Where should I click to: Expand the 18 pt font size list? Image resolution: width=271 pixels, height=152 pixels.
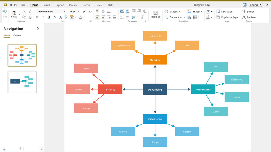point(79,12)
